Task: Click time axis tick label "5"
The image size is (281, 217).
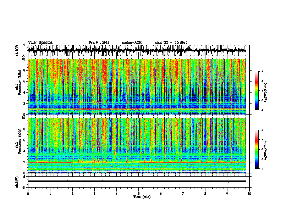Action: (139, 194)
